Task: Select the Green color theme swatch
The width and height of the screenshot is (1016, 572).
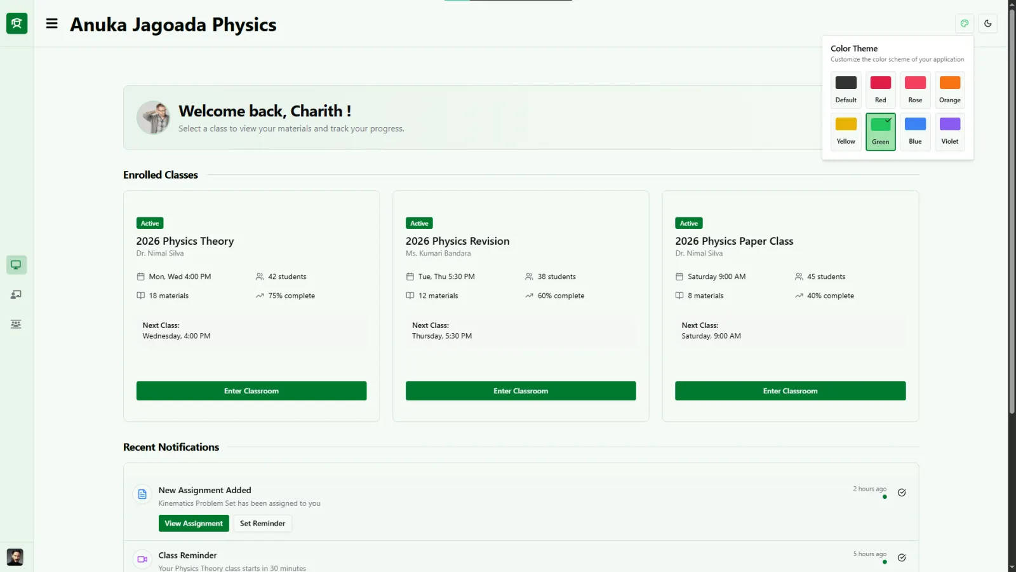Action: tap(881, 132)
